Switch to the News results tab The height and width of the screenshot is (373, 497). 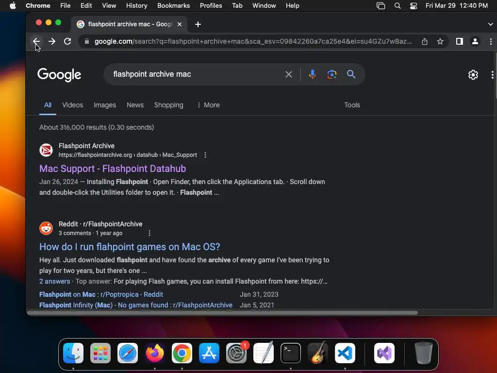[135, 105]
